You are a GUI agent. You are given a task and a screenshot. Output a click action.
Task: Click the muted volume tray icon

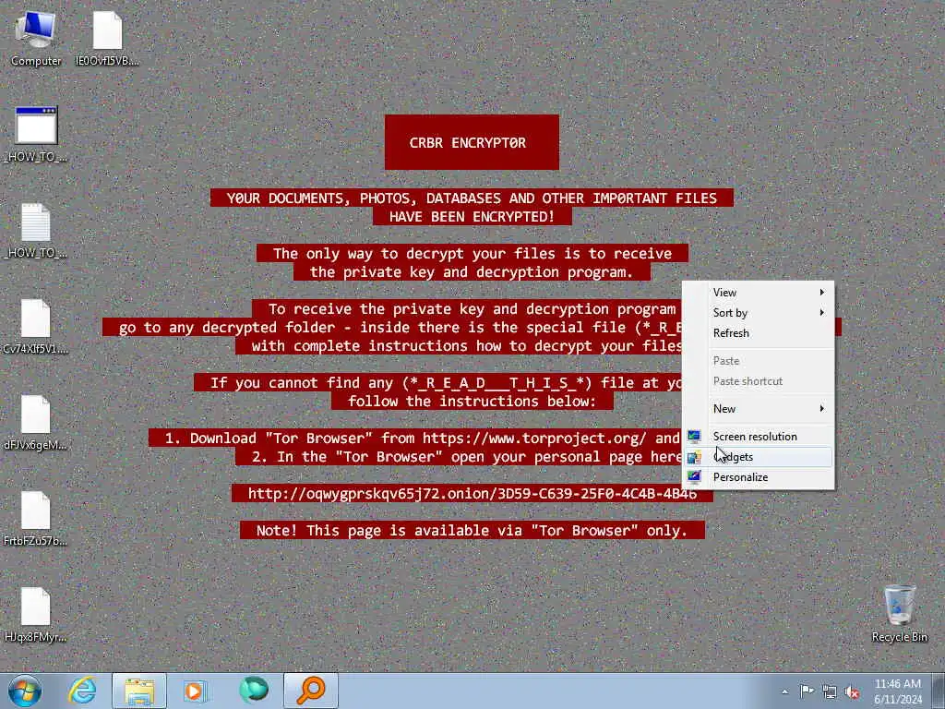[x=852, y=691]
